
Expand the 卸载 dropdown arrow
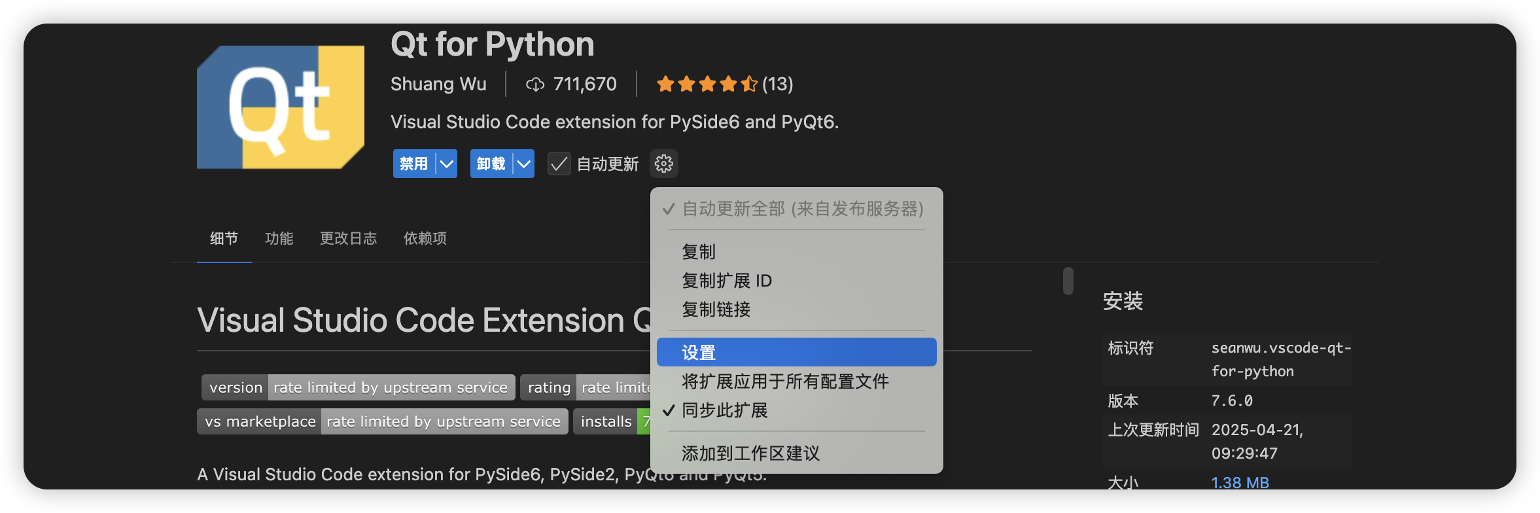coord(524,164)
